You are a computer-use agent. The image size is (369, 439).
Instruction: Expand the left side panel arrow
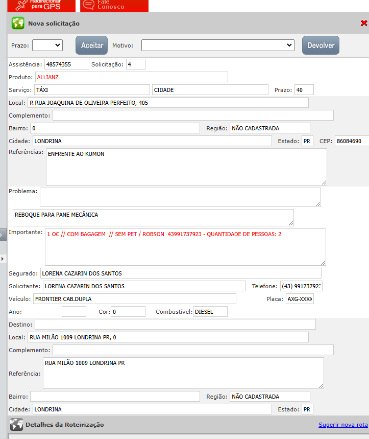[3, 259]
